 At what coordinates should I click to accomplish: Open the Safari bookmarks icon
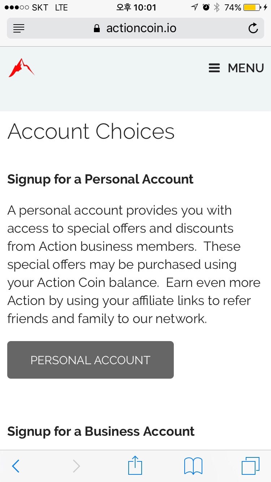click(x=193, y=466)
